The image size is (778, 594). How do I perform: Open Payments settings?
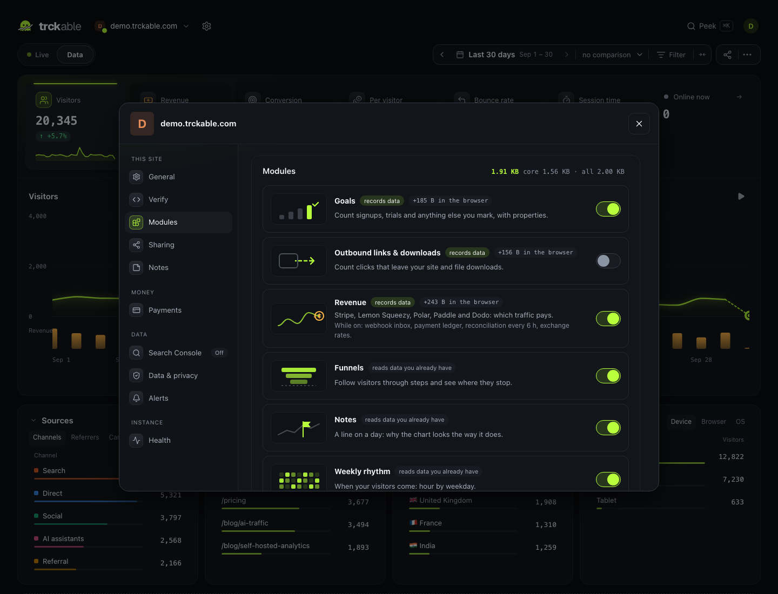tap(179, 310)
